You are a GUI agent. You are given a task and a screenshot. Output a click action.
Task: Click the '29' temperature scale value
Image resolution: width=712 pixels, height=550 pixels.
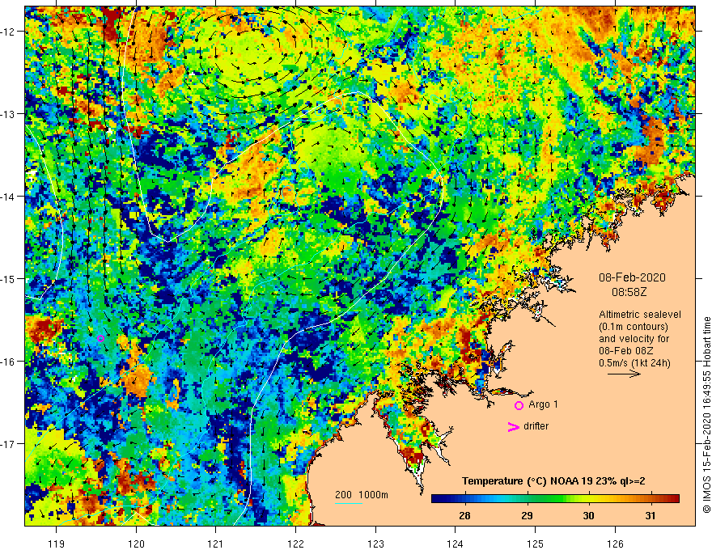(x=527, y=516)
